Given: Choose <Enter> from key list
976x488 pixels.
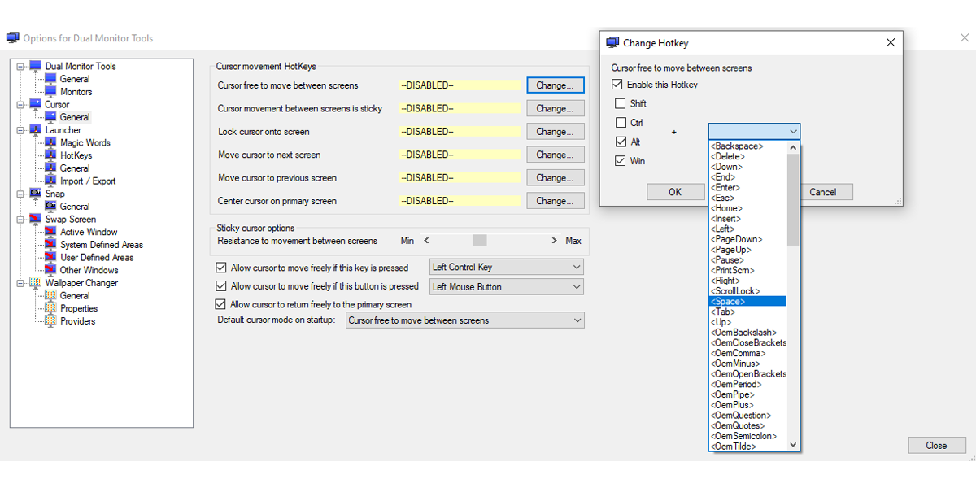Looking at the screenshot, I should (747, 187).
